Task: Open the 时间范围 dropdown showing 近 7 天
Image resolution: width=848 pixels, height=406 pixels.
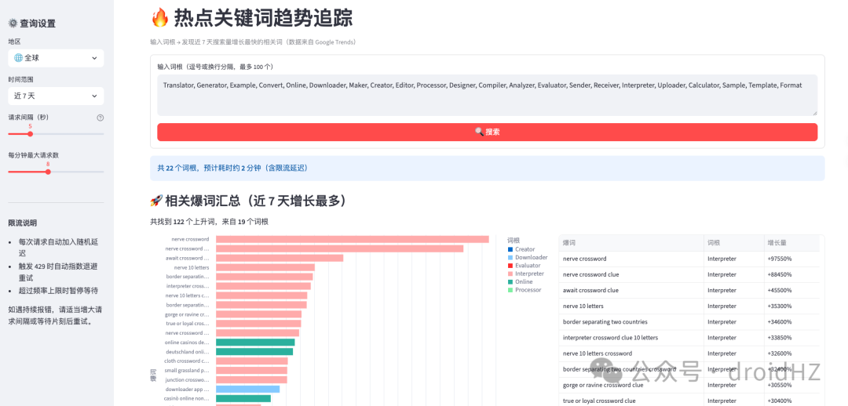Action: pos(56,96)
